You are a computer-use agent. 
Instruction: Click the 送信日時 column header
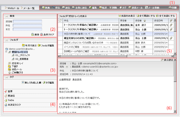160,21
